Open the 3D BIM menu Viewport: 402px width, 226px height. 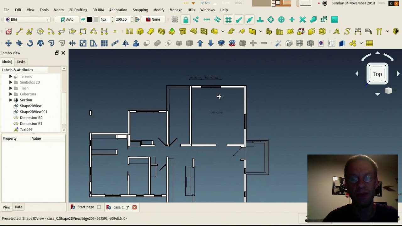pos(98,10)
